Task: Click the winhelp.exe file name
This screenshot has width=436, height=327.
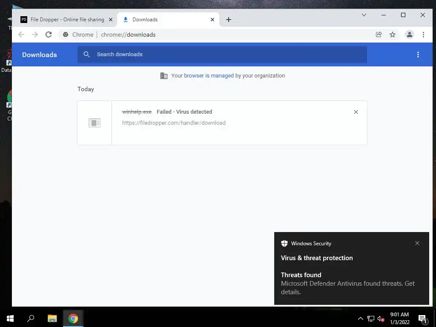Action: pyautogui.click(x=137, y=112)
